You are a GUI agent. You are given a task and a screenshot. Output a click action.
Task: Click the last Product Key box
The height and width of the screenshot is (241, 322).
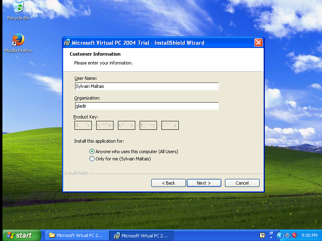(170, 125)
